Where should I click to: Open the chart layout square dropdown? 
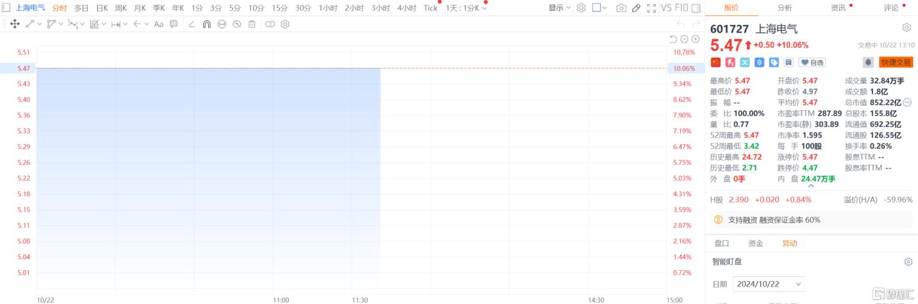click(600, 8)
